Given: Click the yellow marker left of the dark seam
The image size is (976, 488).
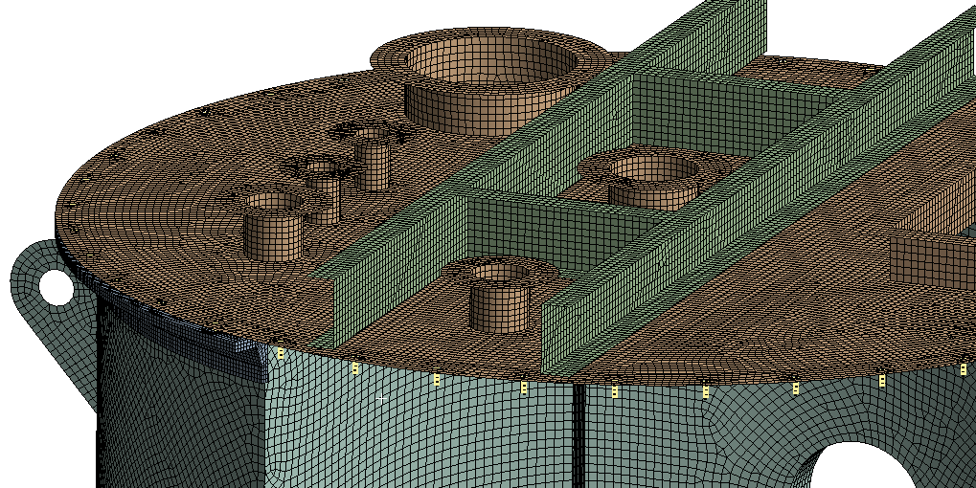Looking at the screenshot, I should [524, 388].
